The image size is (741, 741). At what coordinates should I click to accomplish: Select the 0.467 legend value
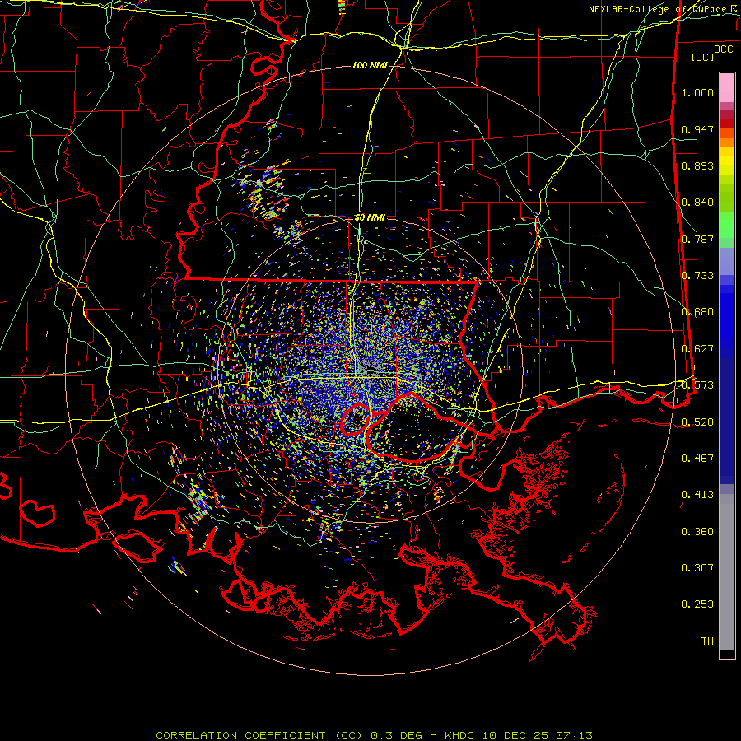point(697,459)
